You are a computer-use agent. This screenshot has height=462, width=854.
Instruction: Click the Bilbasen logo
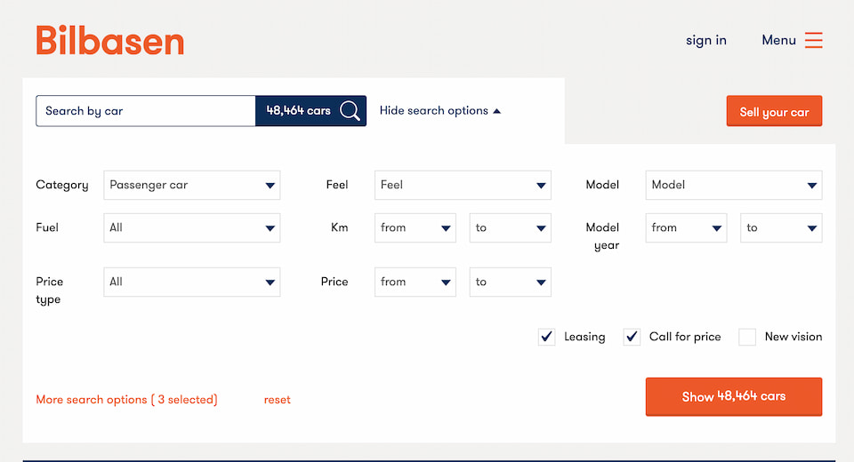tap(110, 41)
